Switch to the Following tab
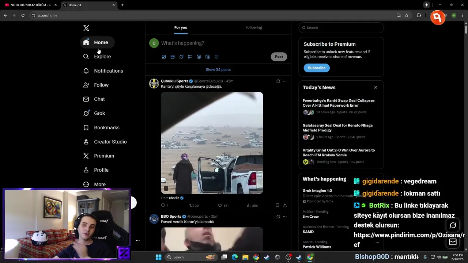The width and height of the screenshot is (468, 263). point(253,27)
